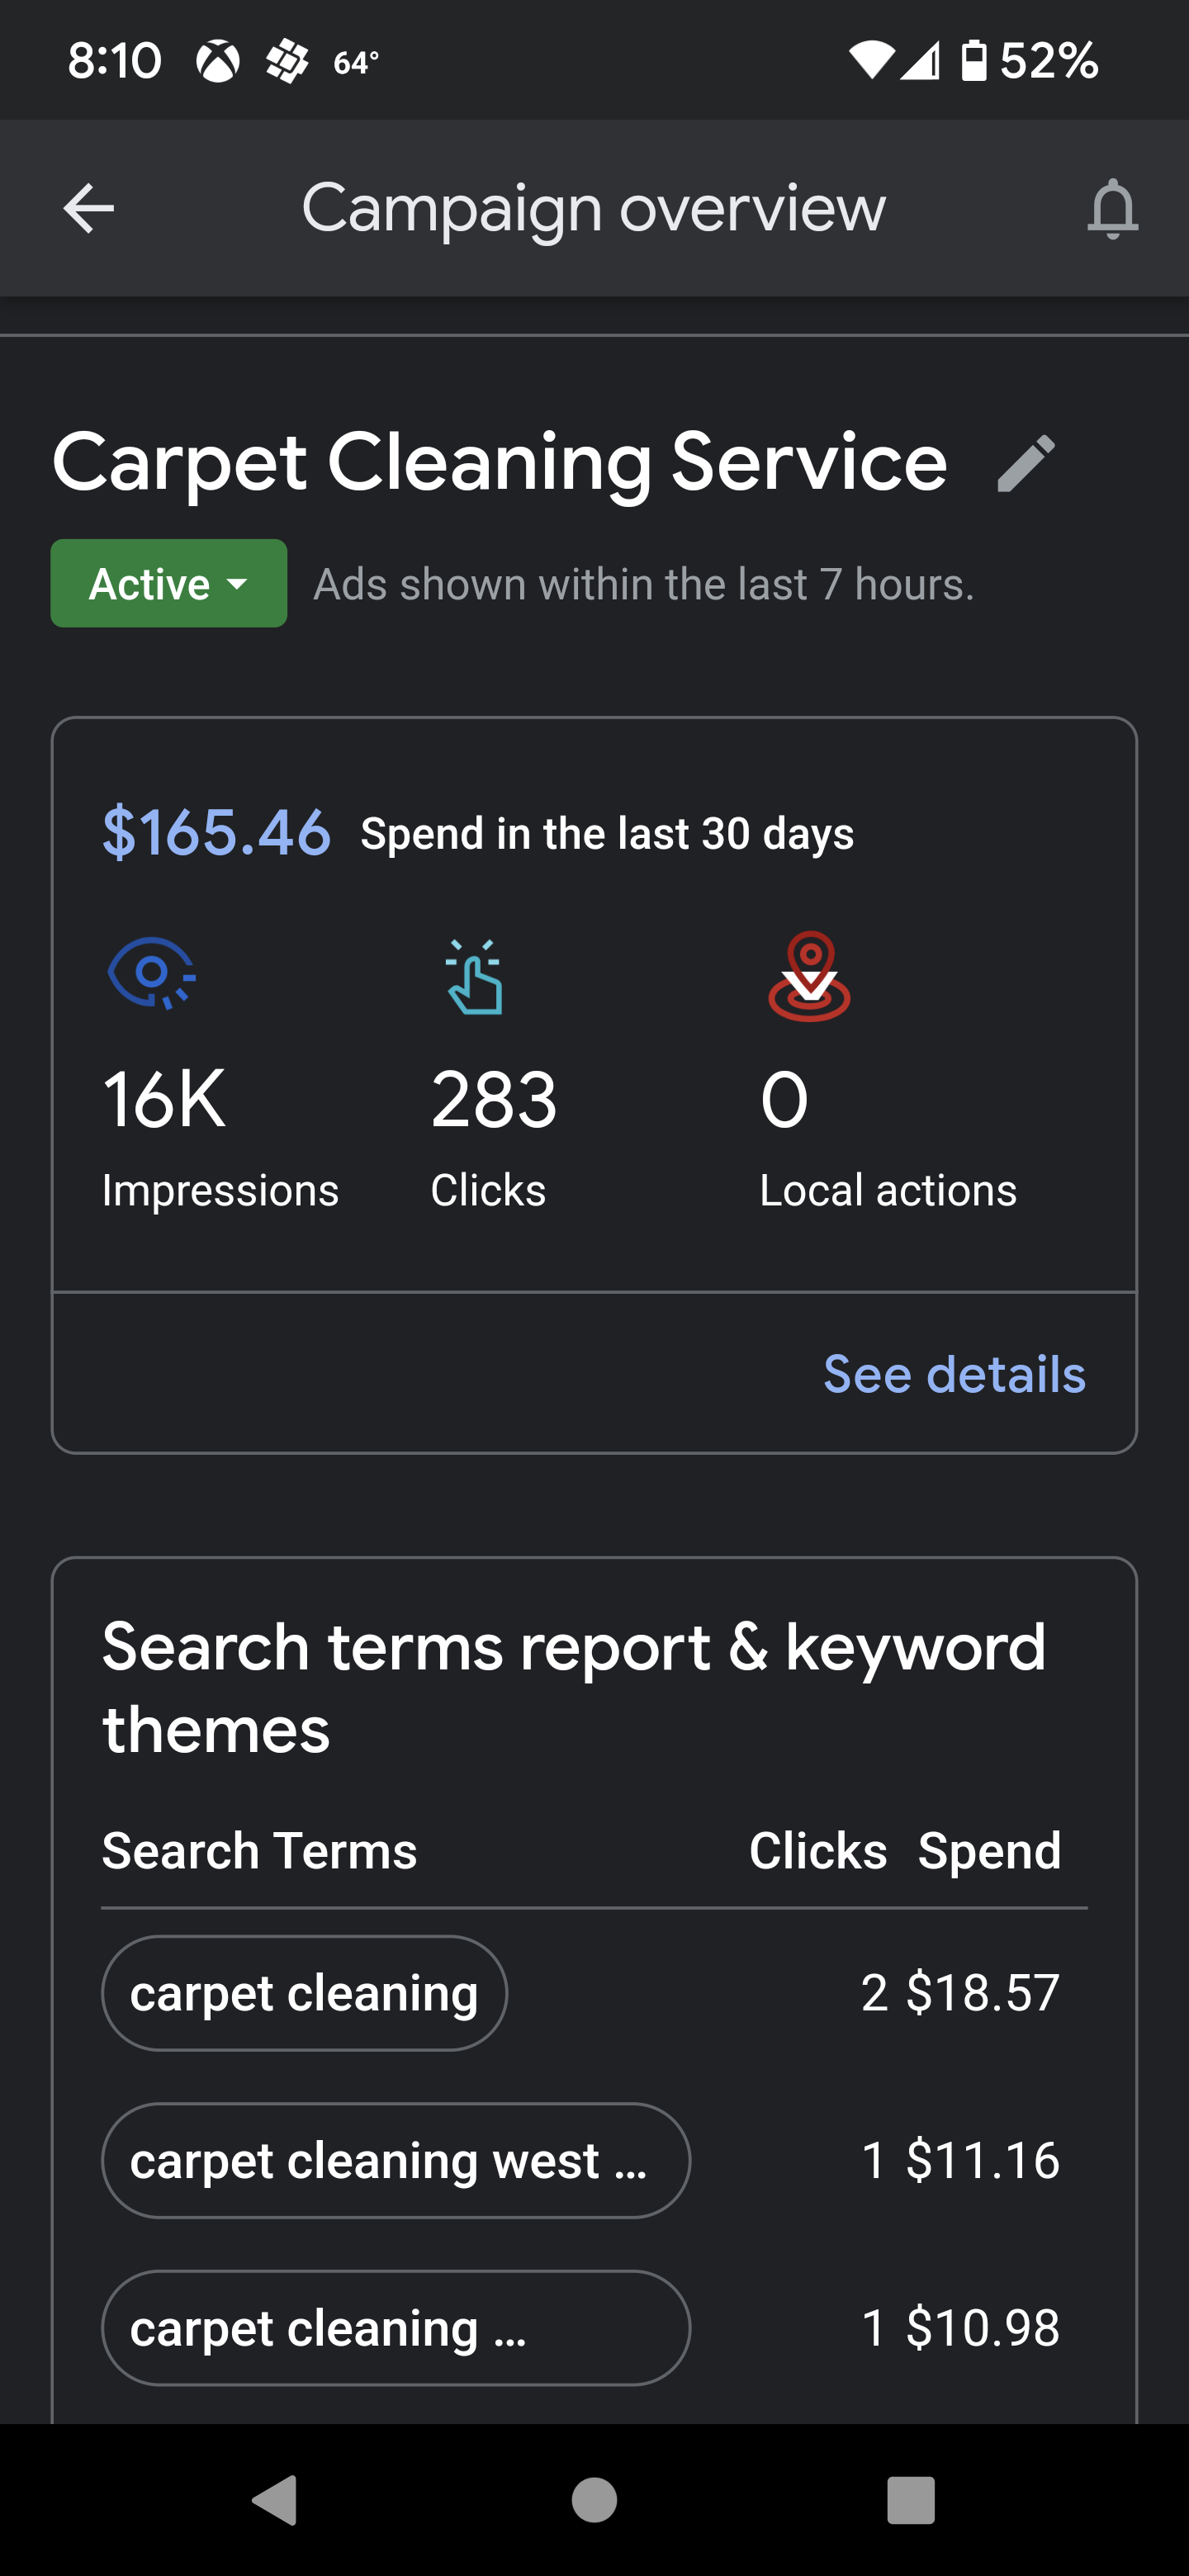Image resolution: width=1189 pixels, height=2576 pixels.
Task: Open the Active status dropdown
Action: [169, 583]
